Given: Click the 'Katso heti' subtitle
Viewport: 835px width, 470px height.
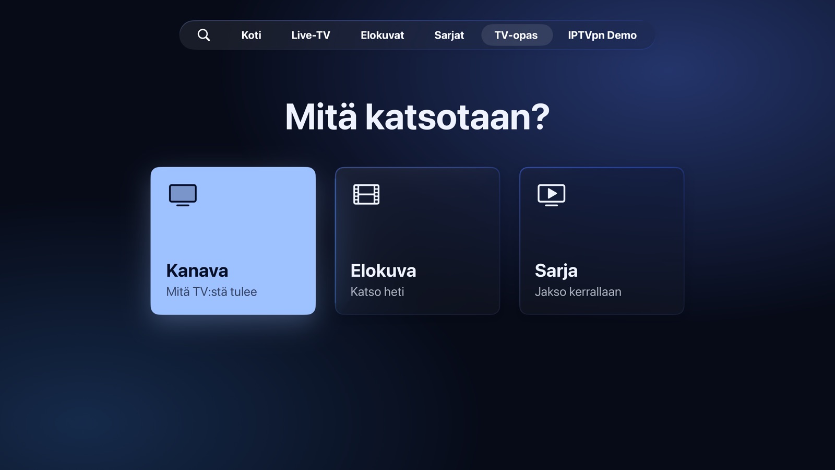Looking at the screenshot, I should [x=377, y=291].
